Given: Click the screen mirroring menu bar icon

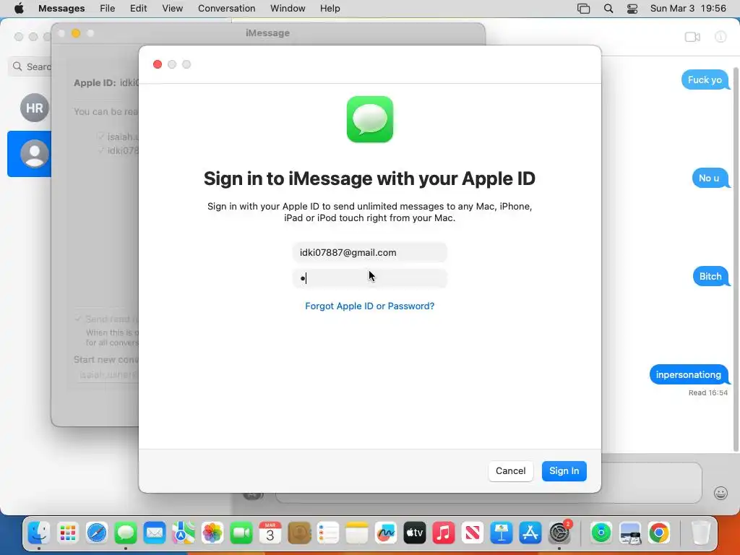Looking at the screenshot, I should click(x=584, y=9).
